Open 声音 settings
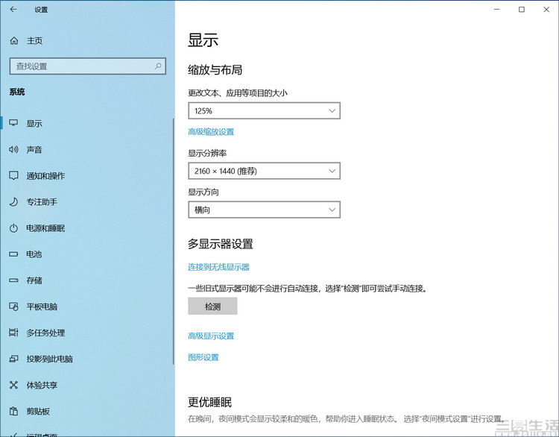 point(34,150)
